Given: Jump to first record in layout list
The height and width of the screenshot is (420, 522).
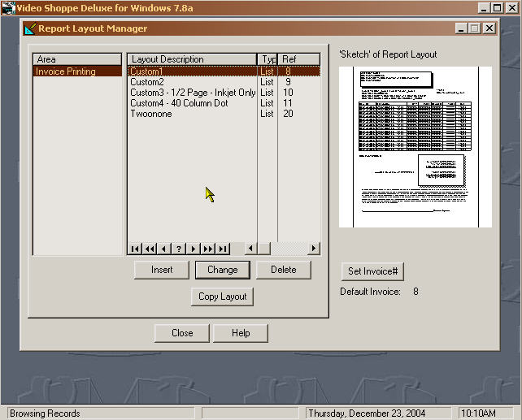Looking at the screenshot, I should (135, 249).
